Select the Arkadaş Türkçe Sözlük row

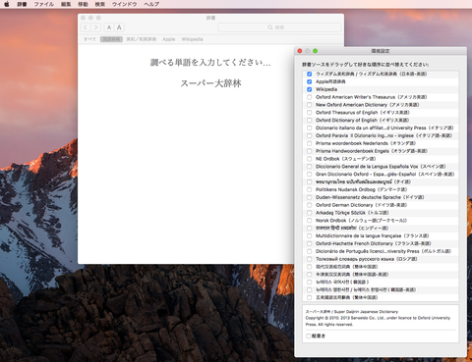coord(381,213)
